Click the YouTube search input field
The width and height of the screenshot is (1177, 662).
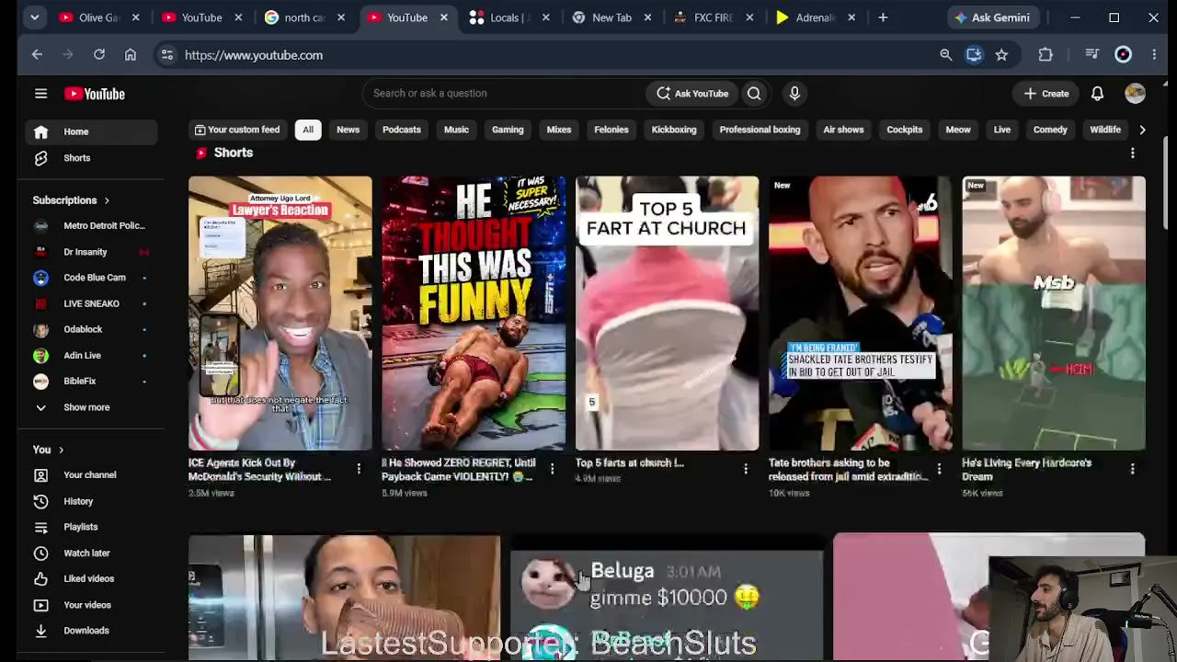pos(504,93)
